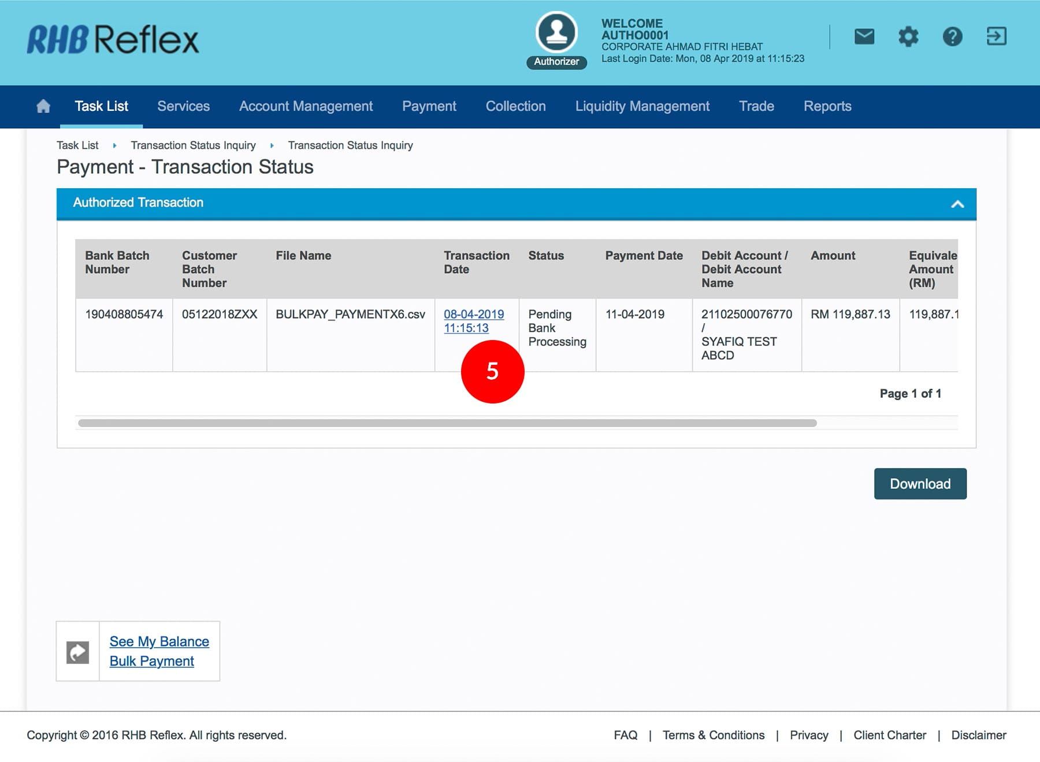
Task: Open Liquidity Management menu
Action: pos(642,106)
